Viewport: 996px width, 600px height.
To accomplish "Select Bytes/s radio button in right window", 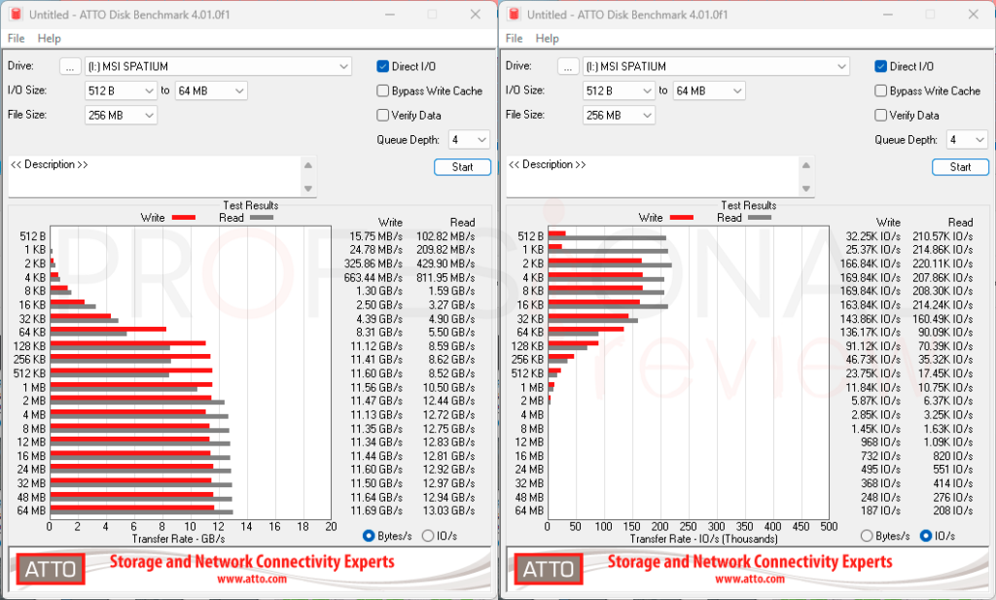I will (x=867, y=536).
